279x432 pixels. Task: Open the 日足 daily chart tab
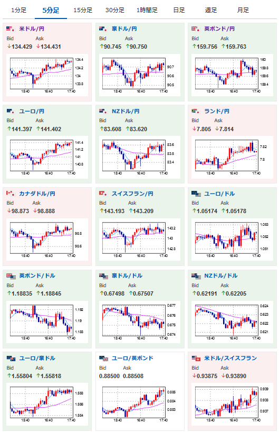[x=179, y=11]
